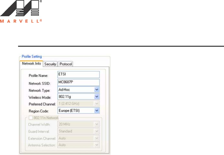Open the Region Code dropdown
224x155 pixels.
[x=78, y=110]
